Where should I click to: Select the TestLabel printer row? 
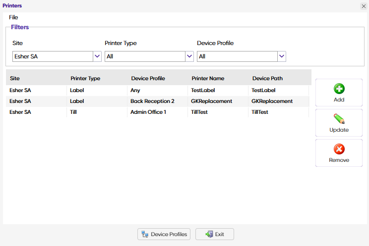pyautogui.click(x=203, y=91)
